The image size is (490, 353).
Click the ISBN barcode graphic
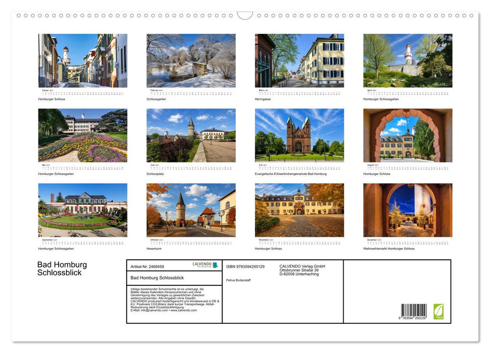coord(414,310)
